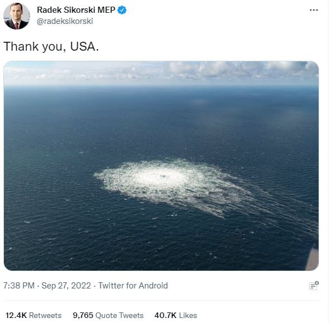Open the attached aerial sea photo
The width and height of the screenshot is (332, 323).
(x=161, y=166)
